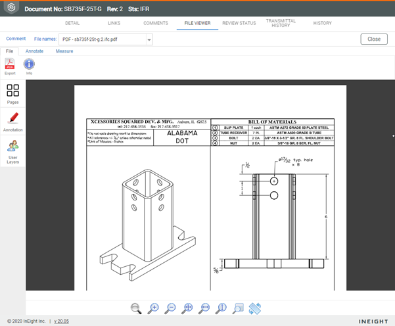Expand the File names dropdown

pos(149,39)
